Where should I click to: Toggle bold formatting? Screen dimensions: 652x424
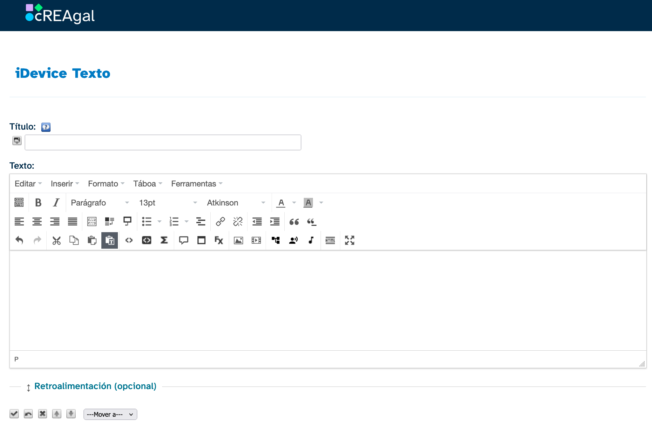[38, 203]
